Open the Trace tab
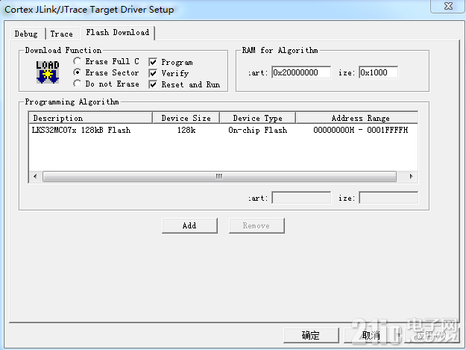Image resolution: width=466 pixels, height=350 pixels. coord(62,34)
